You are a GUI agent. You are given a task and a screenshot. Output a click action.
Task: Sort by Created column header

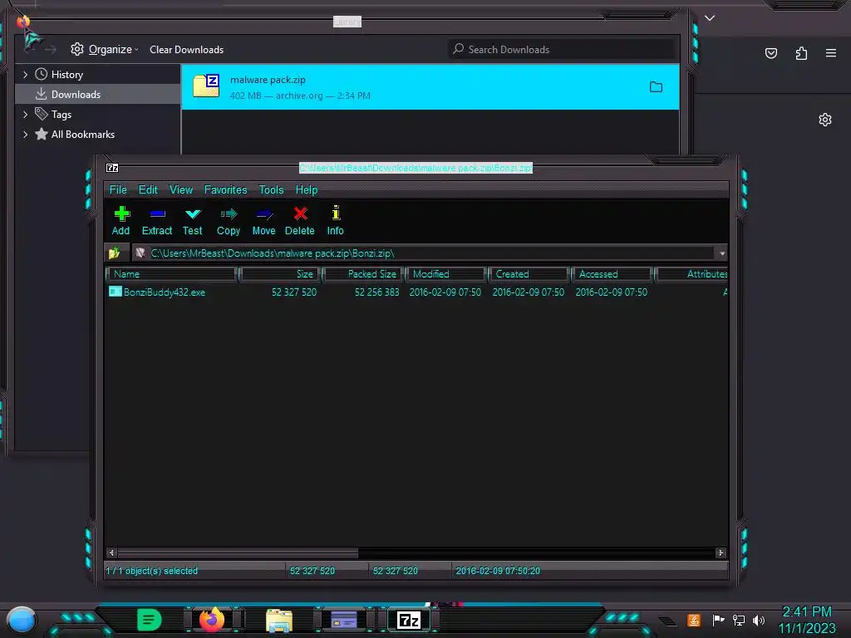pos(529,274)
